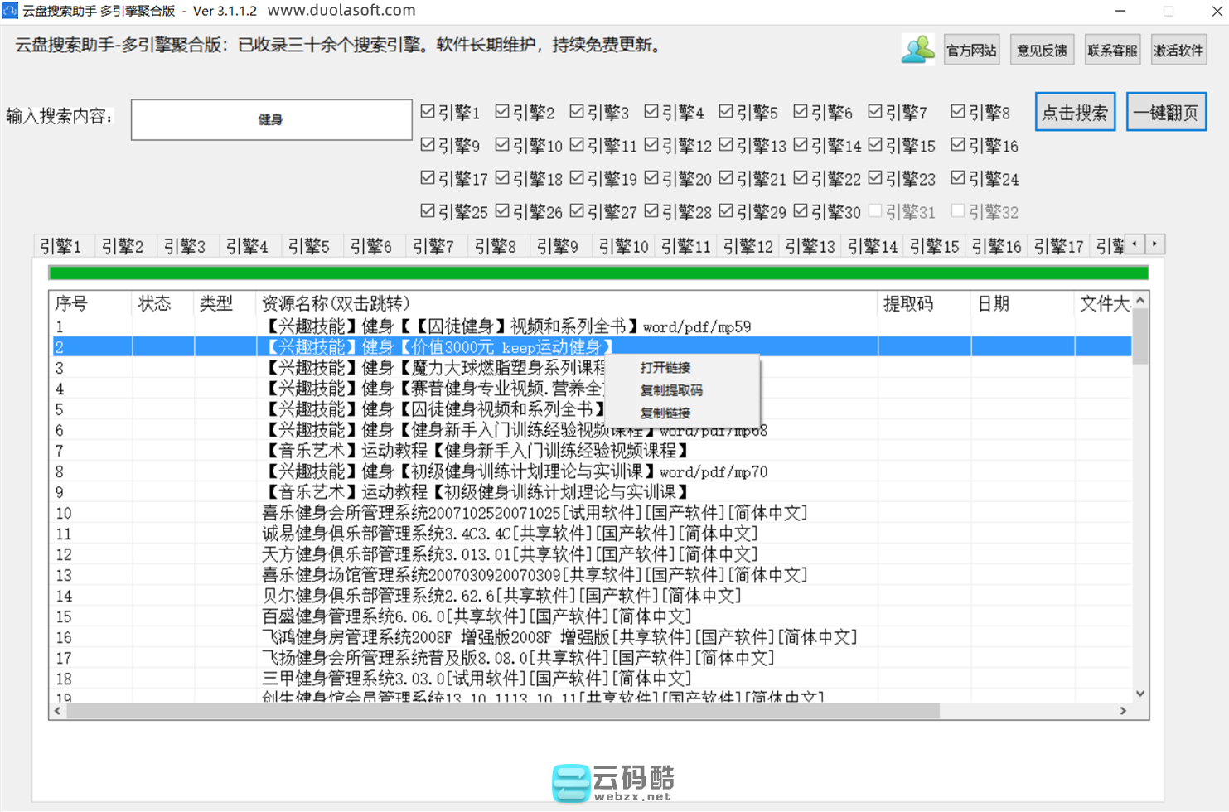Screen dimensions: 1229x812
Task: Click the app logo in title bar
Action: pyautogui.click(x=10, y=11)
